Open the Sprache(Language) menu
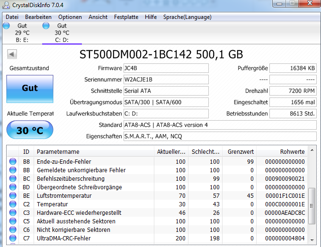Image resolution: width=321 pixels, height=247 pixels. coord(187,17)
